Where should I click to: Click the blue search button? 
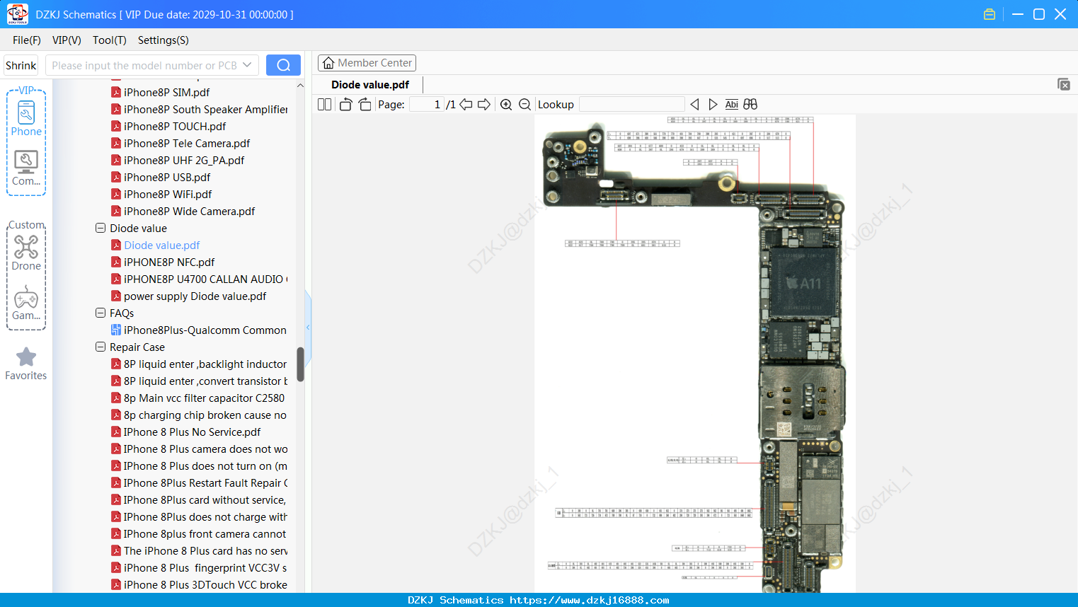283,65
